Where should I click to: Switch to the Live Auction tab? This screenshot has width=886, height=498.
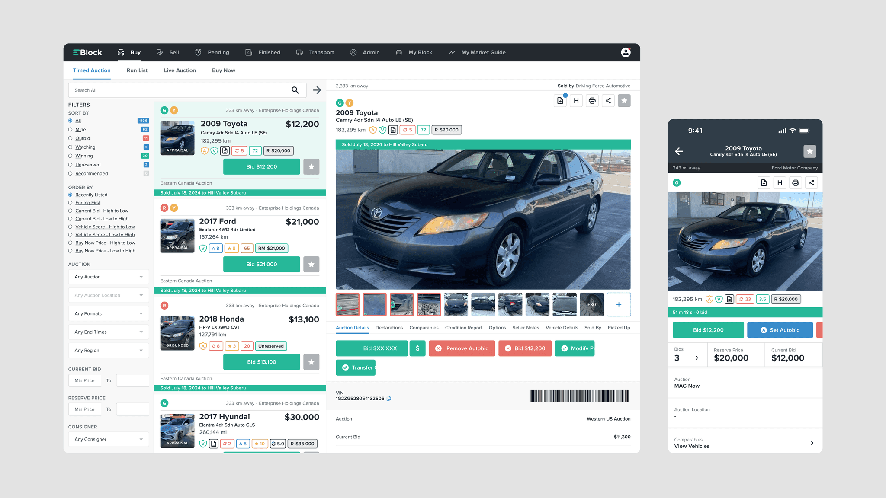(180, 70)
